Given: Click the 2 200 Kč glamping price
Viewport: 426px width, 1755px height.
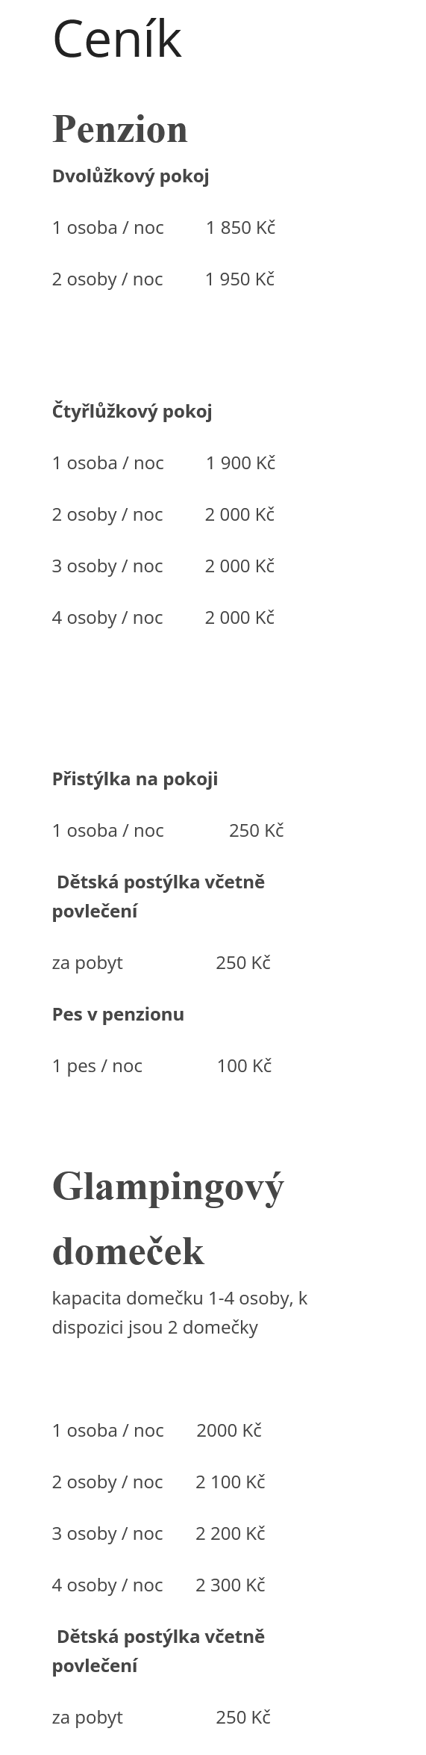Looking at the screenshot, I should [x=231, y=1534].
